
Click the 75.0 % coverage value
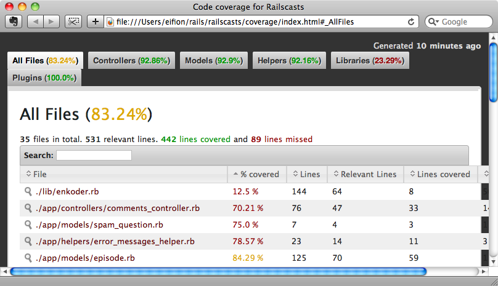pos(245,224)
